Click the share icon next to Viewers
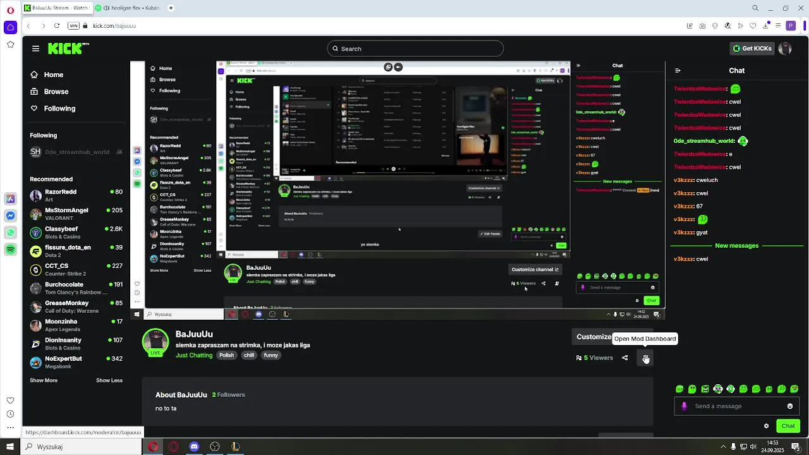Screen dimensions: 809x455 625,358
